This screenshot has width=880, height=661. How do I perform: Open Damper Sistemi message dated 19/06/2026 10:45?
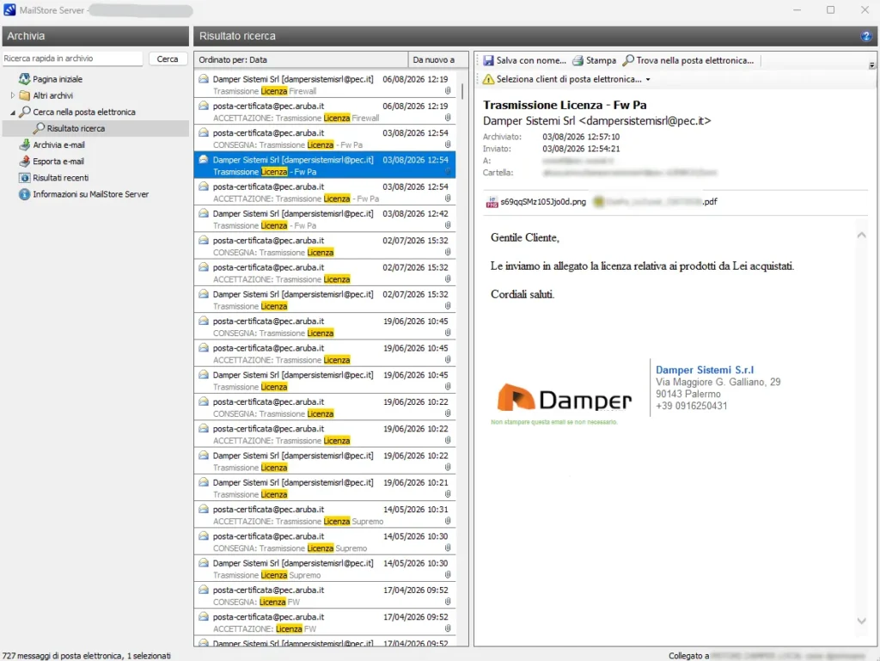325,381
